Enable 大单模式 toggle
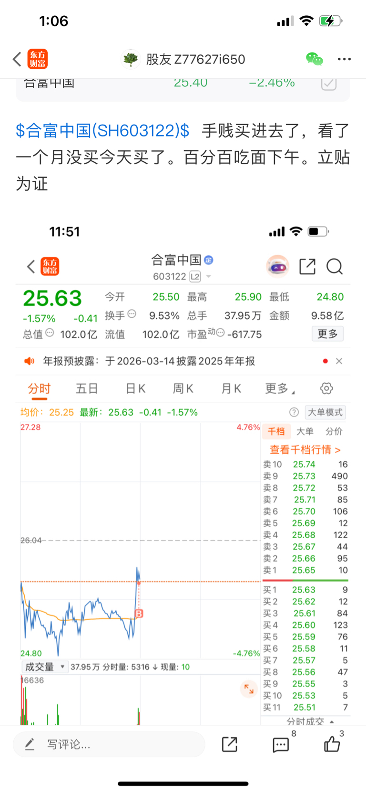The image size is (366, 793). pyautogui.click(x=325, y=412)
